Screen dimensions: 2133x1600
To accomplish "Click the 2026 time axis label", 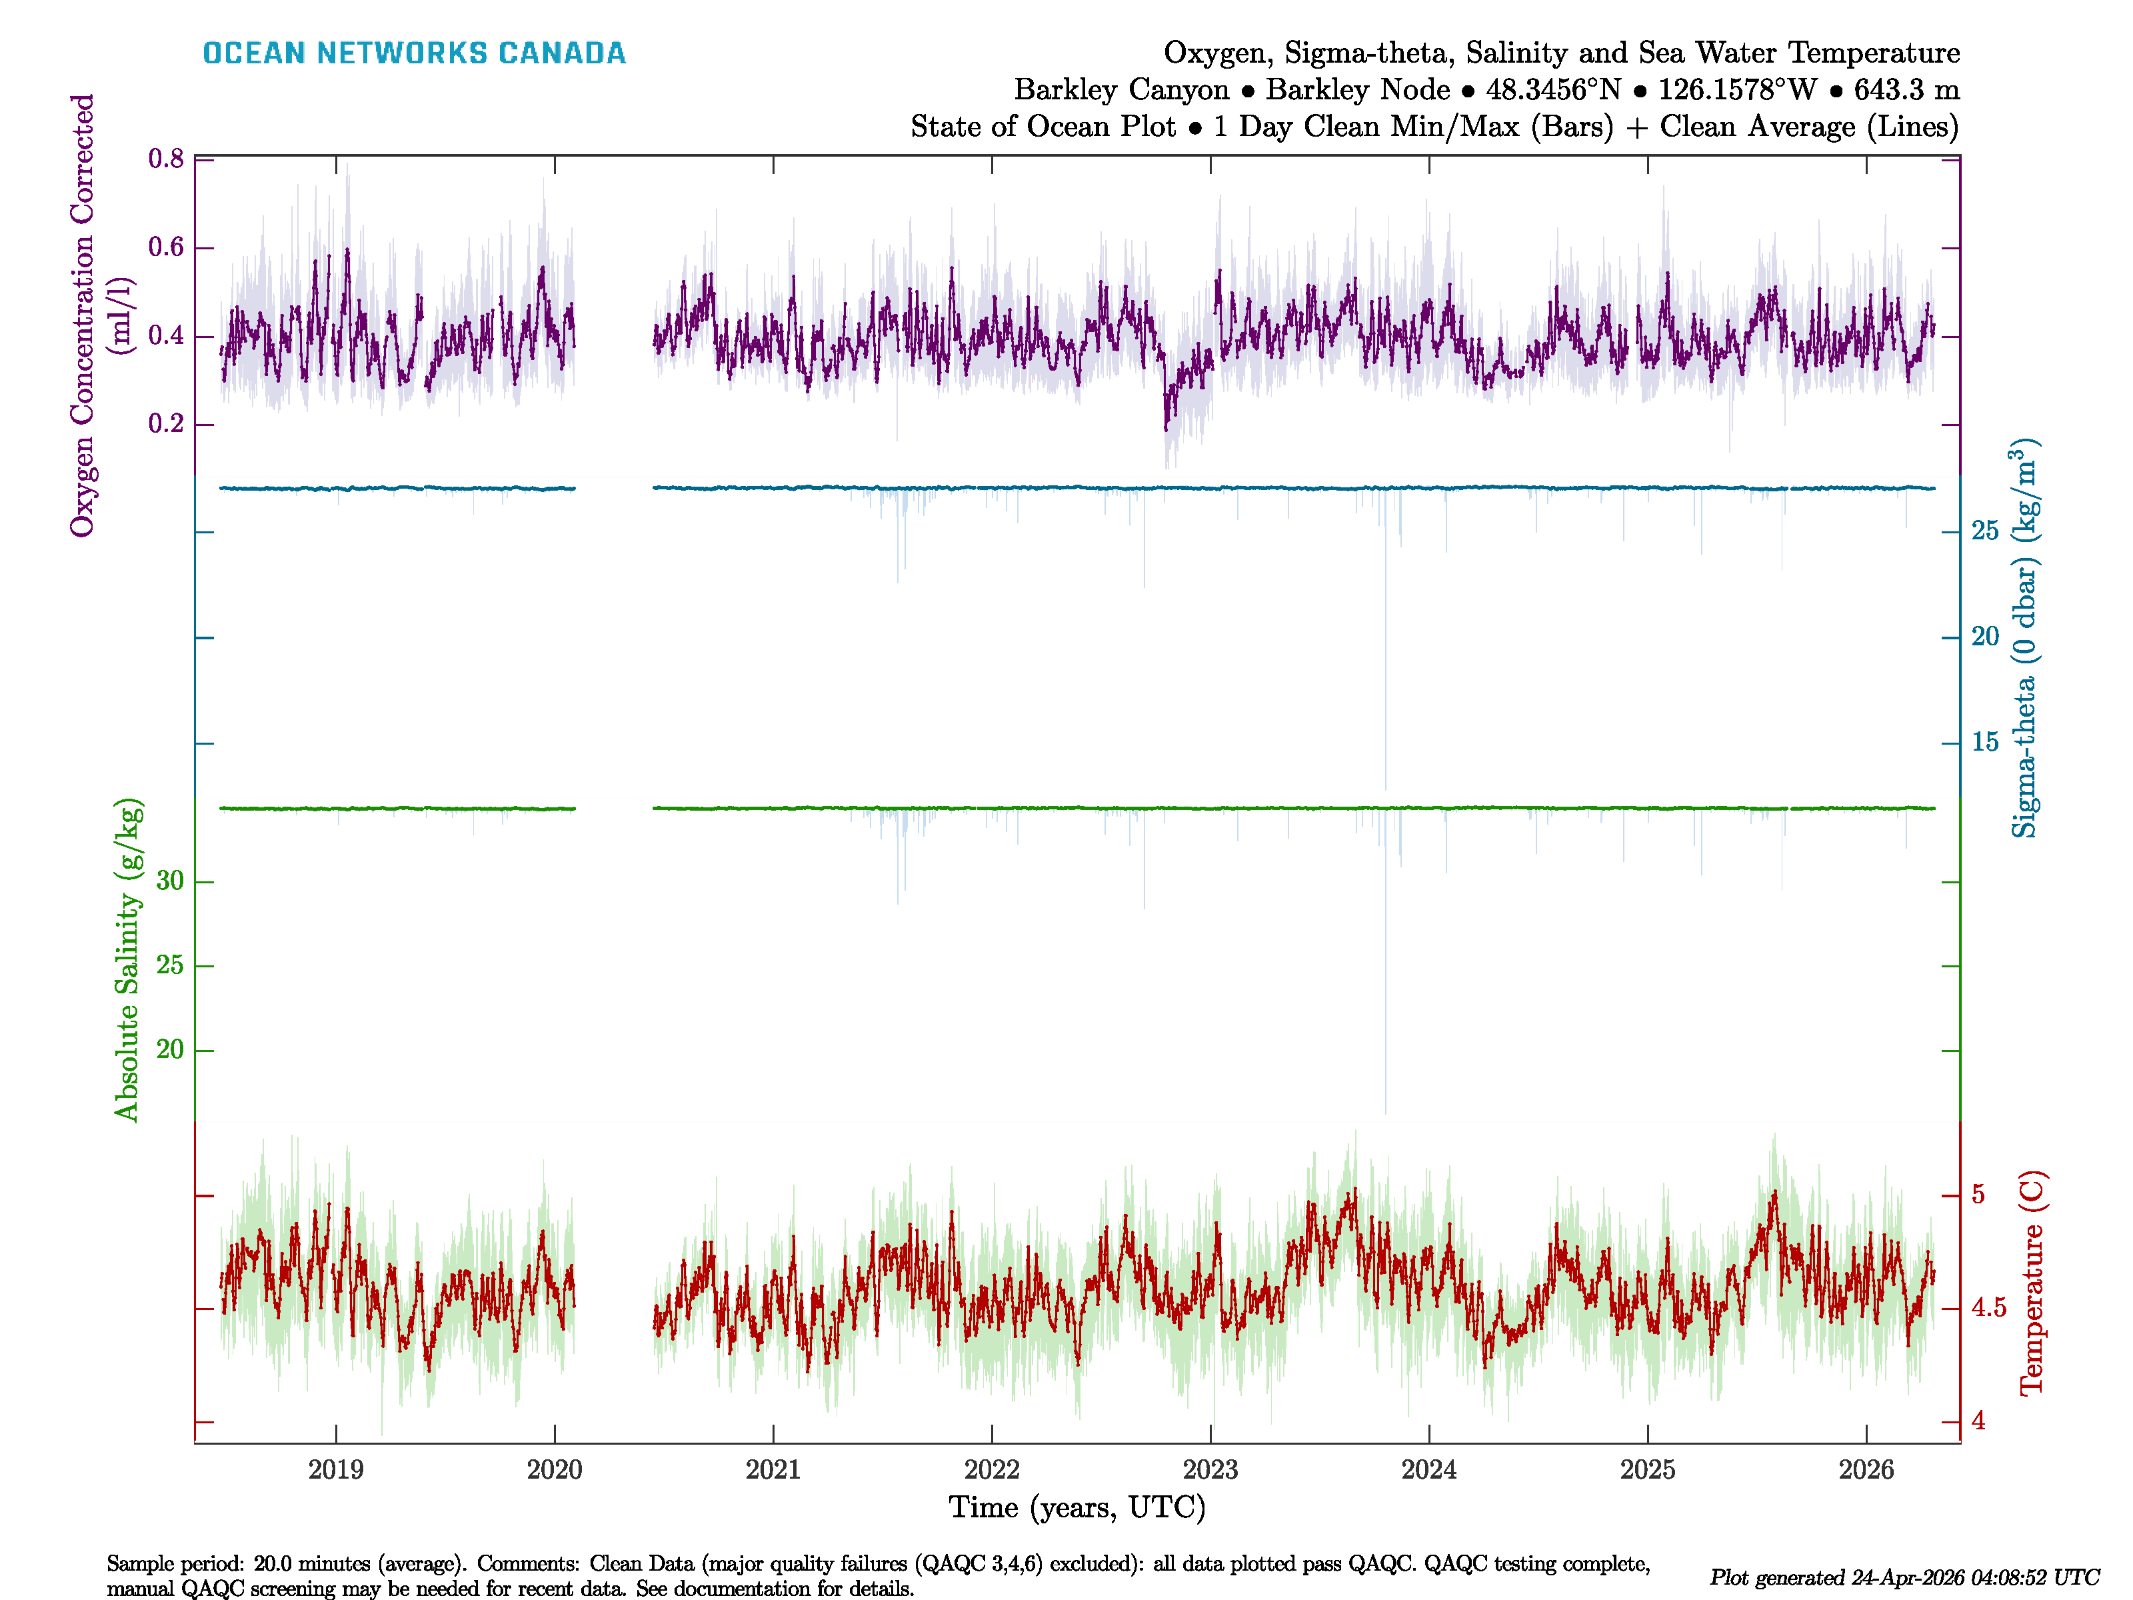I will tap(1866, 1470).
